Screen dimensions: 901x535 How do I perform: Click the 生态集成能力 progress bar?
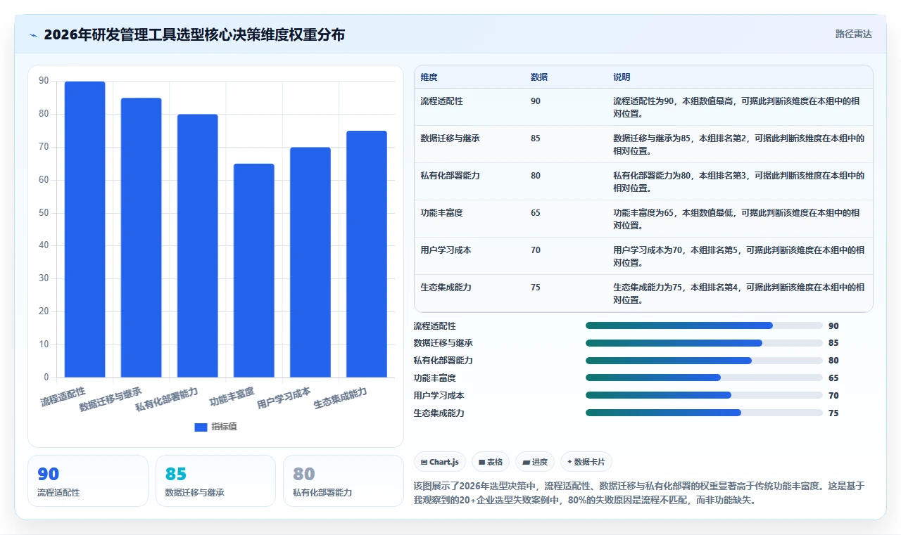(x=704, y=413)
